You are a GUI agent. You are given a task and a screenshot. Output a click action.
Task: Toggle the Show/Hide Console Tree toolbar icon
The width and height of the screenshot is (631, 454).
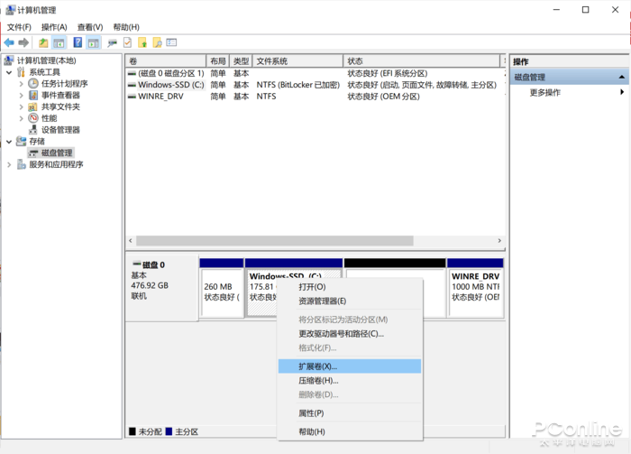pyautogui.click(x=59, y=42)
